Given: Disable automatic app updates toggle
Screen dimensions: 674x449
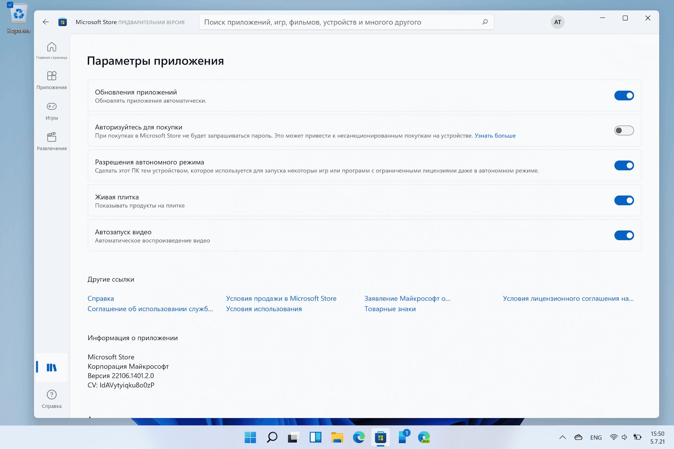Looking at the screenshot, I should [624, 96].
